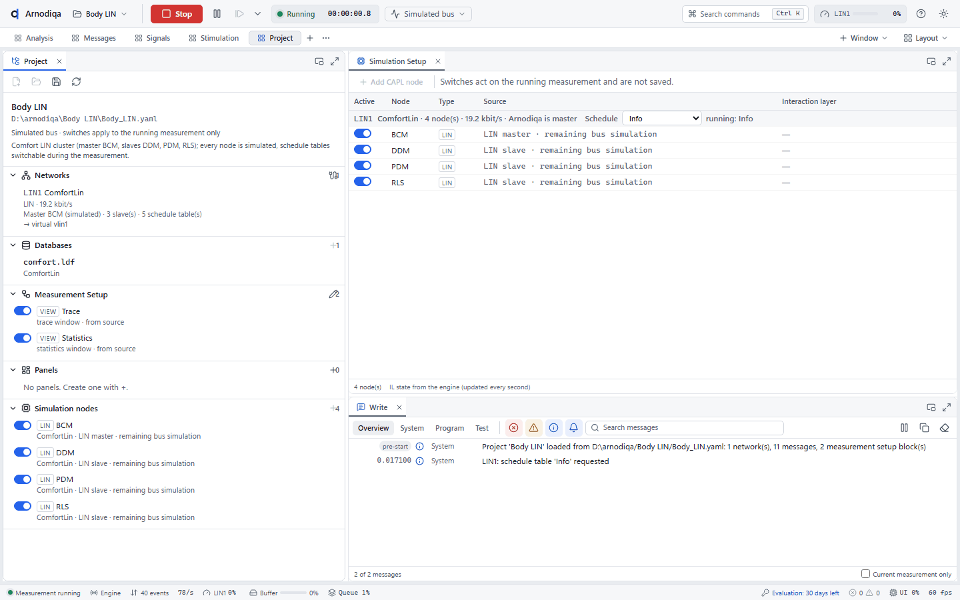Image resolution: width=960 pixels, height=600 pixels.
Task: Click the Evaluation: 30 days left link
Action: (801, 593)
